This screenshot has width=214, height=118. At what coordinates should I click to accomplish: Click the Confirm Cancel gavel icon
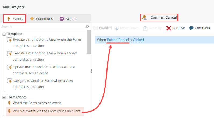click(144, 18)
